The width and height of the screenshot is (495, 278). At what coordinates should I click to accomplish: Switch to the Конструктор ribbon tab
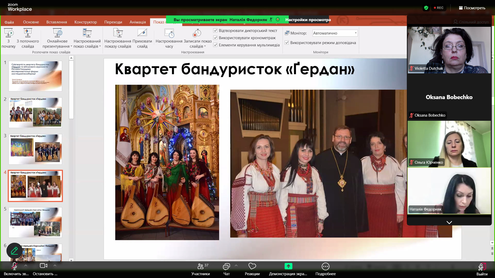pos(86,22)
